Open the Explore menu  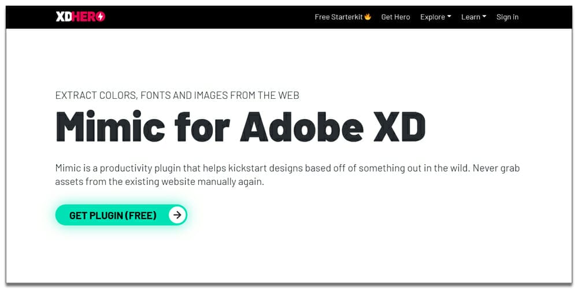[432, 17]
